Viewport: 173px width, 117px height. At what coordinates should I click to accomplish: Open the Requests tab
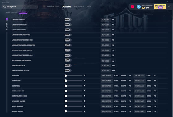tap(79, 6)
